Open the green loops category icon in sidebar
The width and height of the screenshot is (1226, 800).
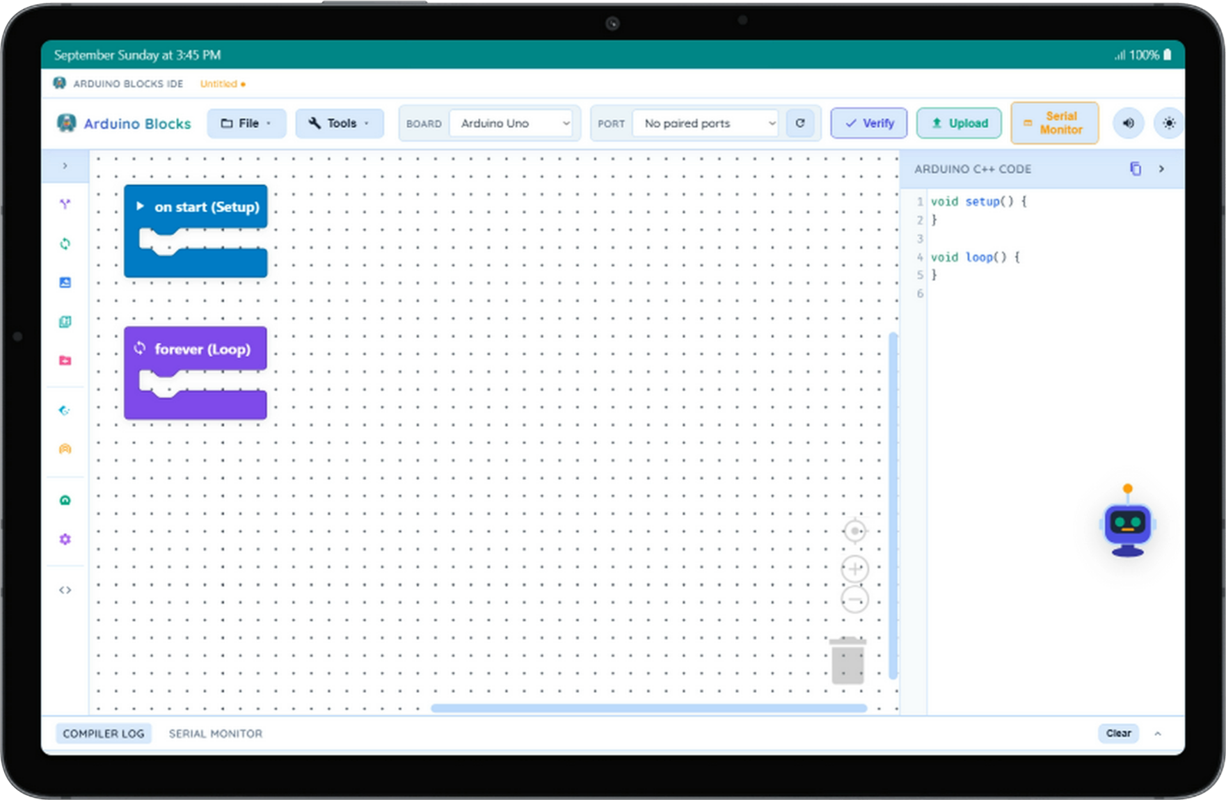click(x=65, y=243)
